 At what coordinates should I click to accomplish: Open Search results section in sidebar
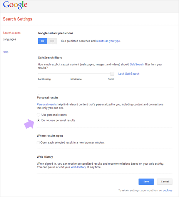coord(12,33)
